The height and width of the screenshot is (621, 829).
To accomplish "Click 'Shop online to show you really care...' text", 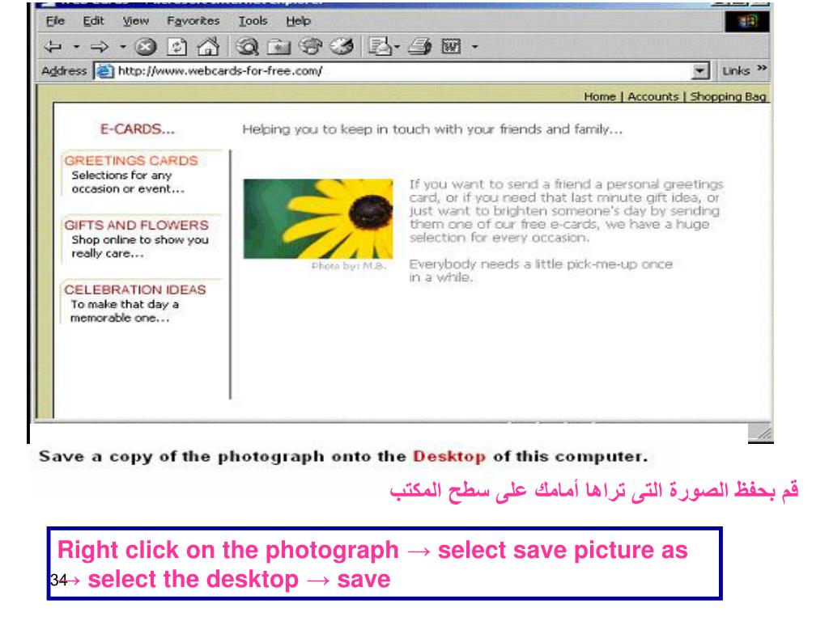I will tap(140, 246).
